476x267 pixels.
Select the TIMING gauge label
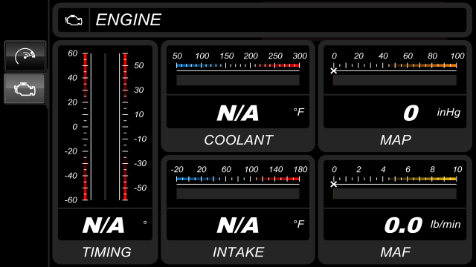[x=106, y=252]
